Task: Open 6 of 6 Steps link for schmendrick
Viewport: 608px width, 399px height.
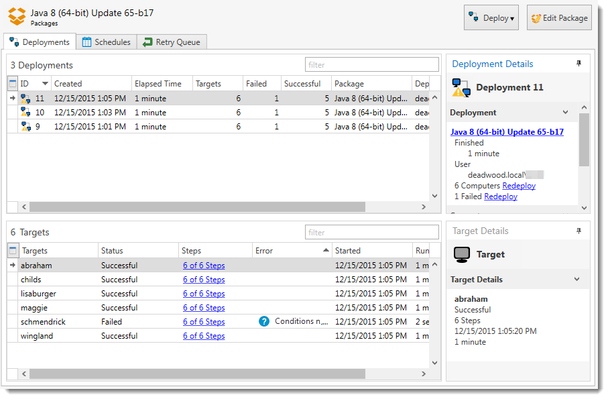Action: click(204, 322)
